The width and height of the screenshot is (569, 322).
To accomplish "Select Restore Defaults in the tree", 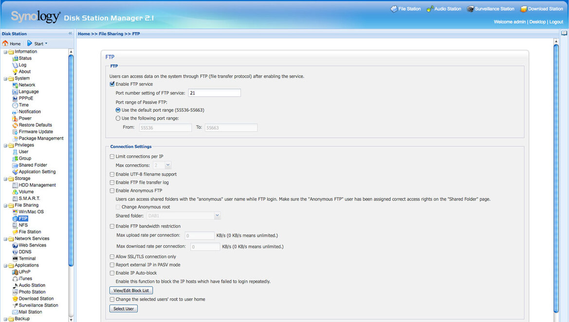I will pyautogui.click(x=35, y=125).
